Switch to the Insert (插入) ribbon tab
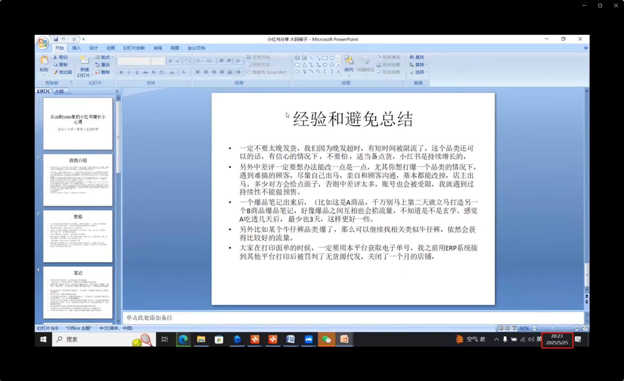 pyautogui.click(x=76, y=48)
